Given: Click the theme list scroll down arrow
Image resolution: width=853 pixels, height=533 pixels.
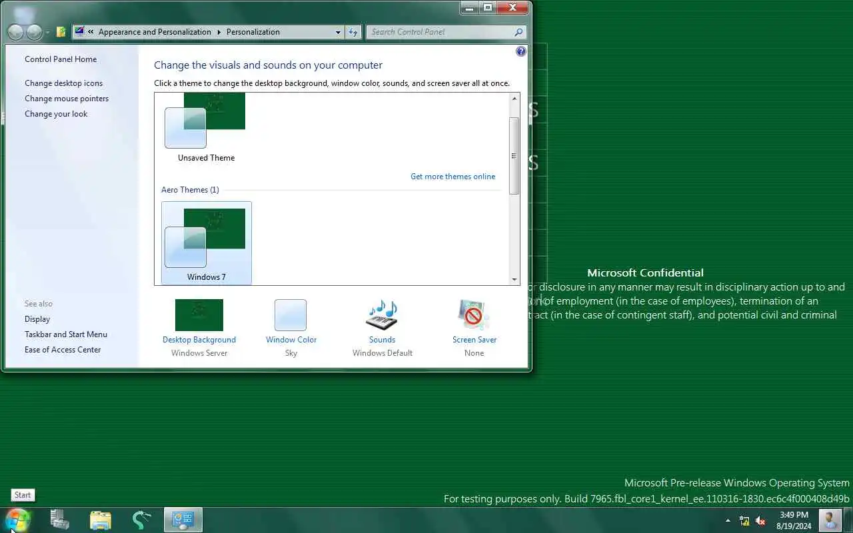Looking at the screenshot, I should (514, 280).
